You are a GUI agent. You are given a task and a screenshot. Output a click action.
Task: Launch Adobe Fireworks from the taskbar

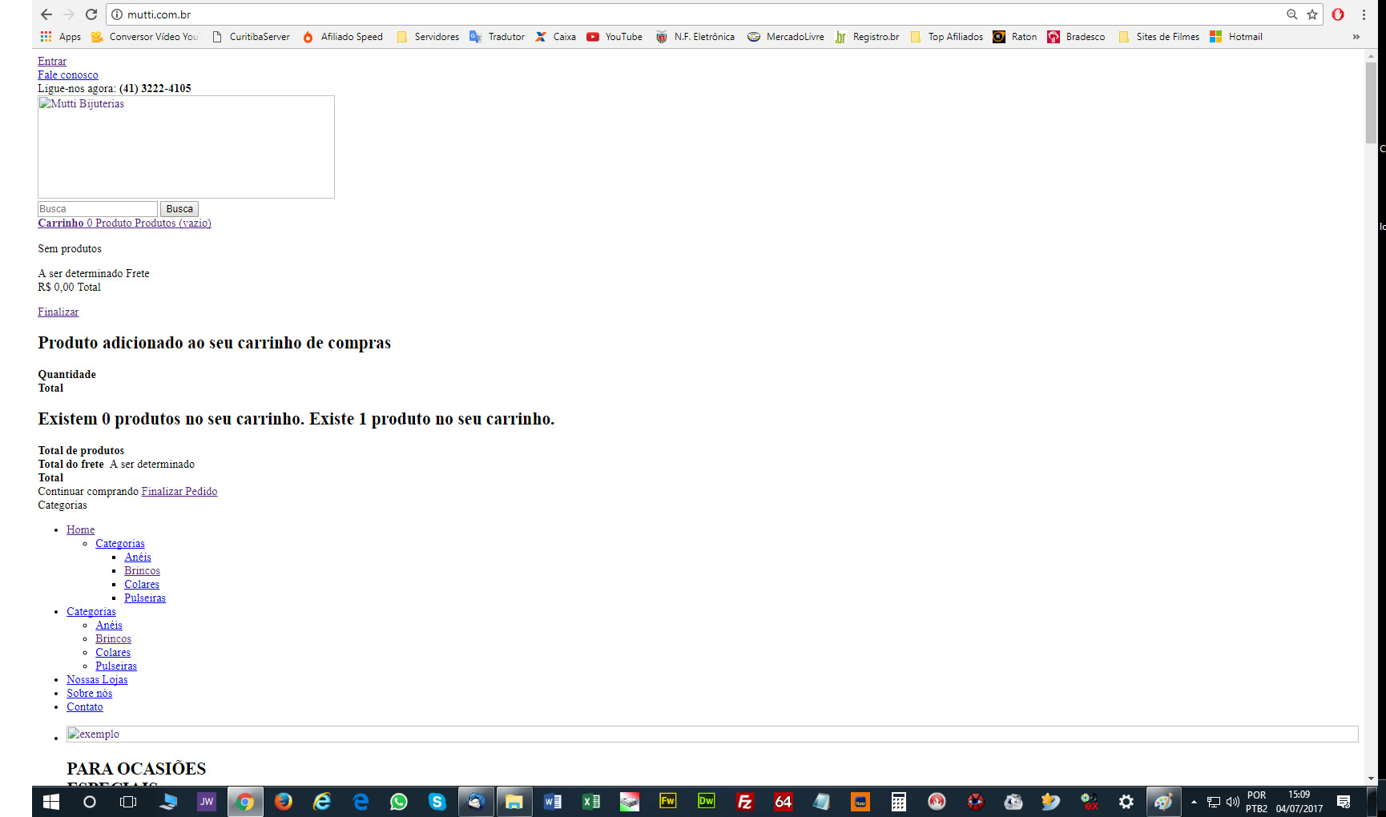pyautogui.click(x=668, y=802)
